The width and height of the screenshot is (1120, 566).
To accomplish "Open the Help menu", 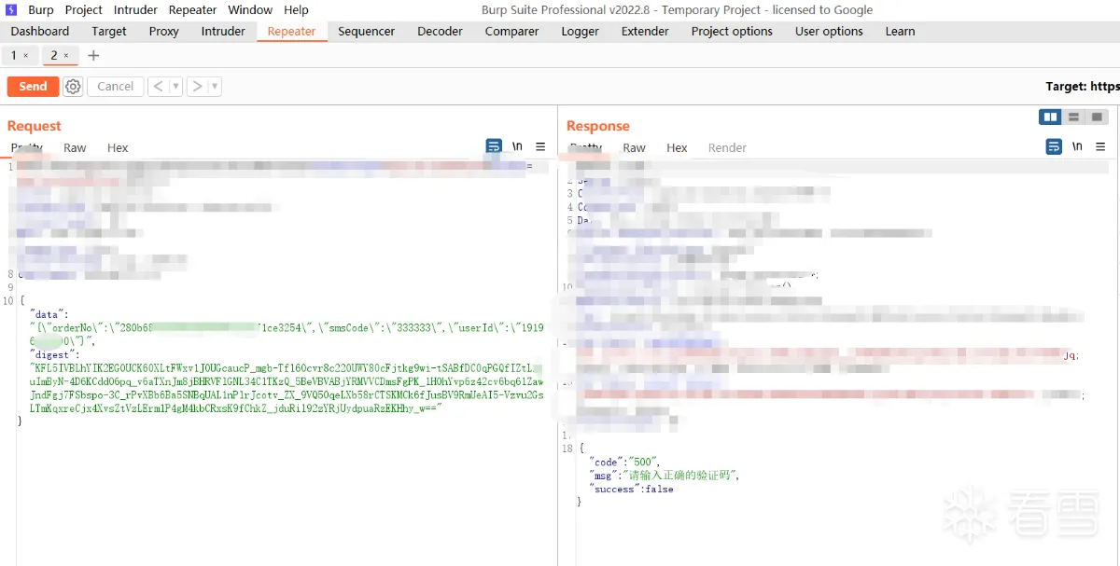I will tap(296, 10).
